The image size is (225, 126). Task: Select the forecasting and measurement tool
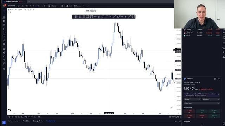(x=4, y=25)
